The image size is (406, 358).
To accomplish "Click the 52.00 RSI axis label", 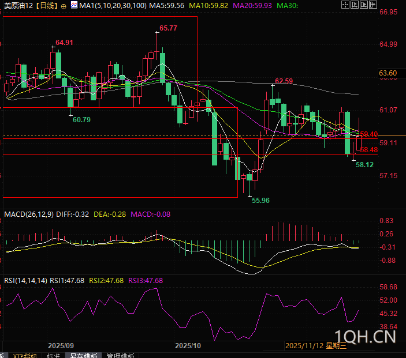I will coord(388,300).
